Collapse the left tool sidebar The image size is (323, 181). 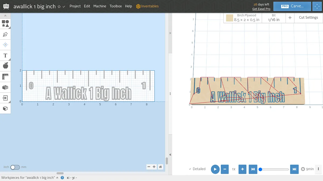click(5, 16)
